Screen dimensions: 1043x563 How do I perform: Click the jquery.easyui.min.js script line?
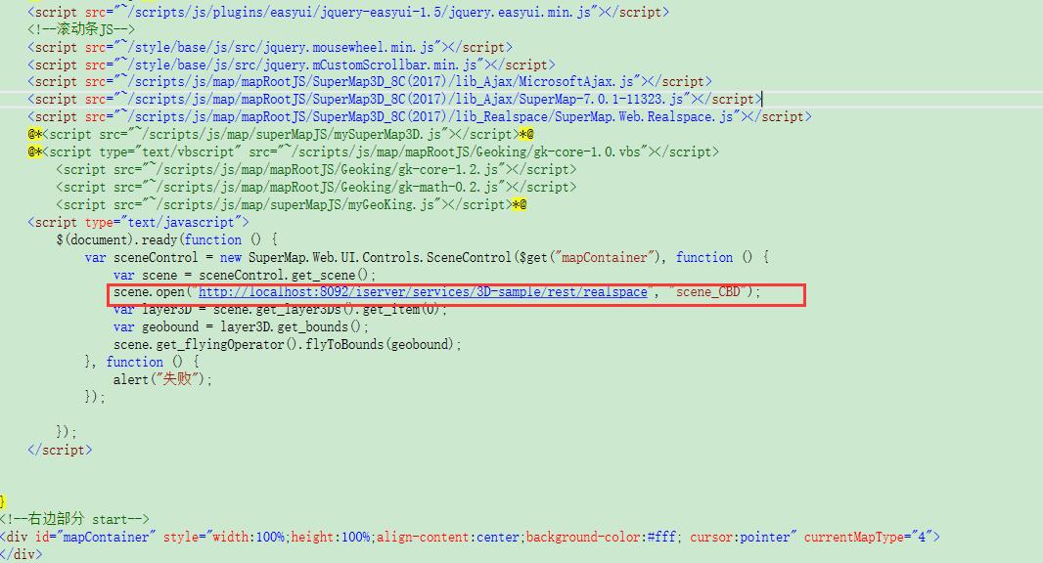point(348,12)
